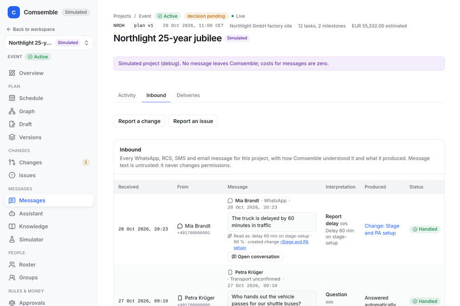Click Mia Brandt name in From column
Screen dimensions: 460x306
point(197,226)
